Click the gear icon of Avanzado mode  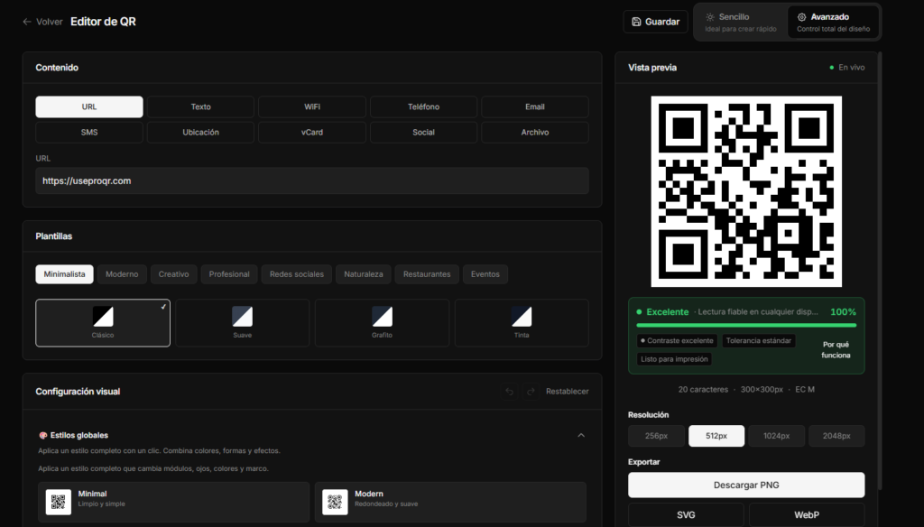(801, 17)
